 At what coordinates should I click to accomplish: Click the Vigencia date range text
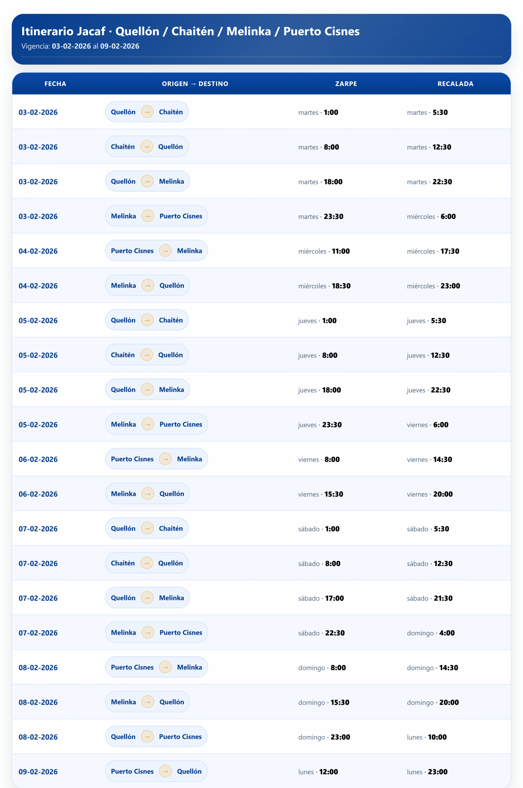coord(80,46)
